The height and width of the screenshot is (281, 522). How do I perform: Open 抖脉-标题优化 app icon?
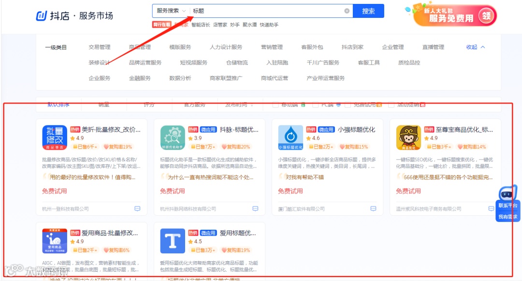(173, 137)
